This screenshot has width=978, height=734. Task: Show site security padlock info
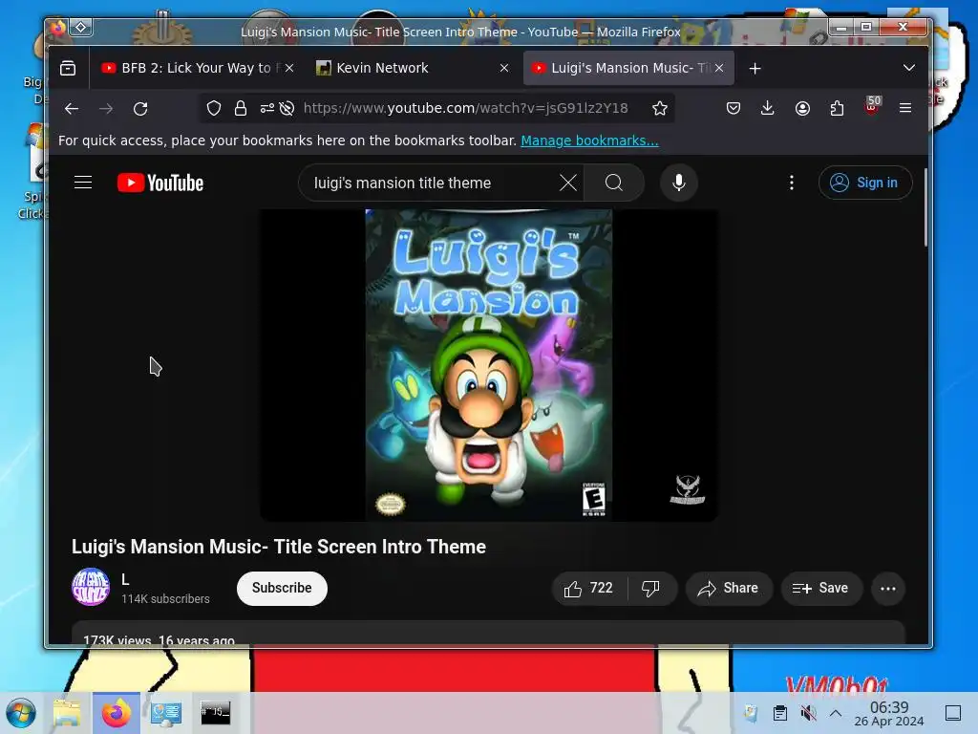(240, 109)
